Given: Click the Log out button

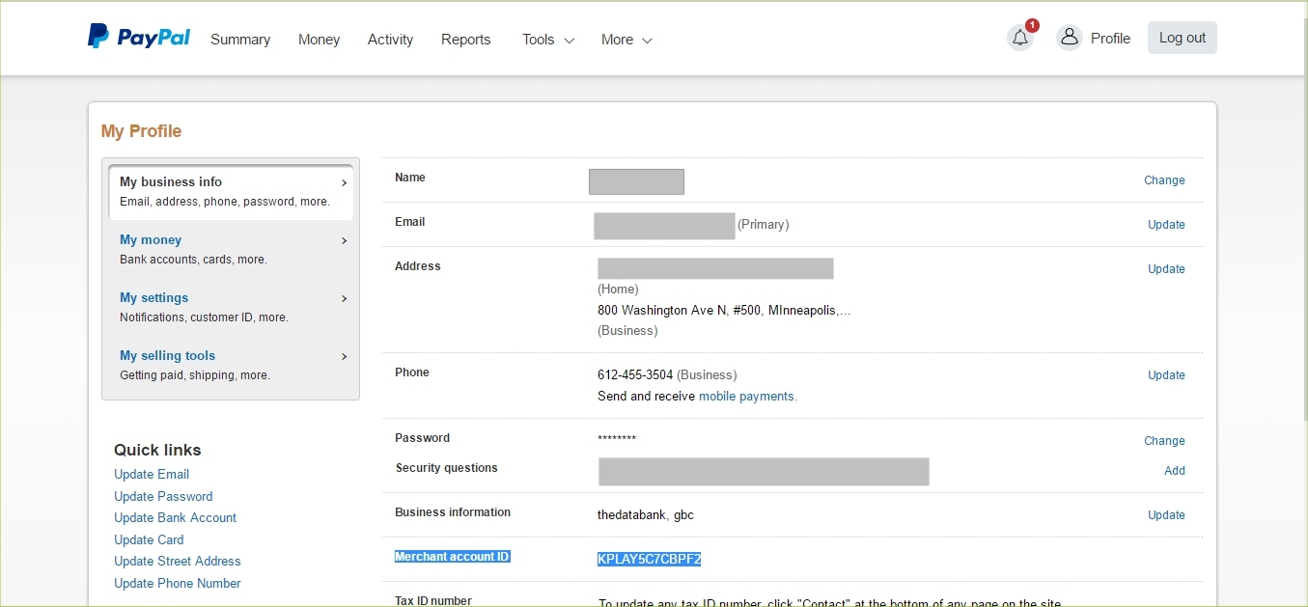Looking at the screenshot, I should point(1183,38).
